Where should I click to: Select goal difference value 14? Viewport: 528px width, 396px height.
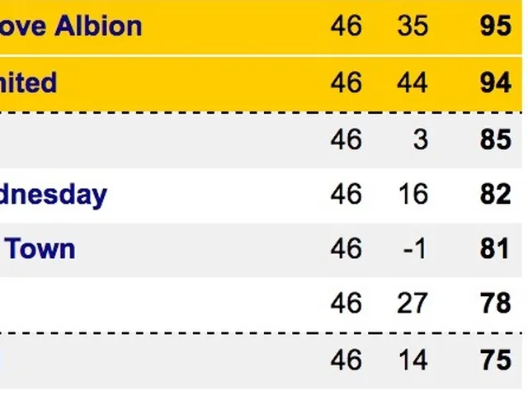pyautogui.click(x=411, y=360)
